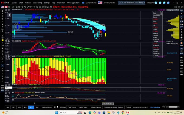The height and width of the screenshot is (115, 184).
Task: Click the PRT button in right sidebar
Action: (182, 46)
